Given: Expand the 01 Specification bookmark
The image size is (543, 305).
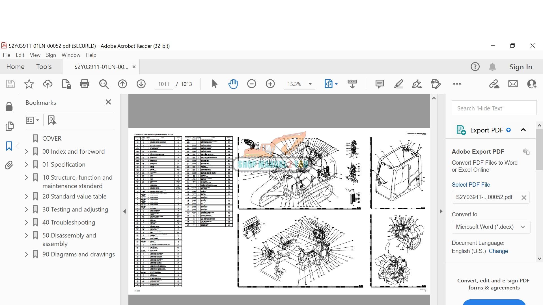Looking at the screenshot, I should [x=27, y=165].
